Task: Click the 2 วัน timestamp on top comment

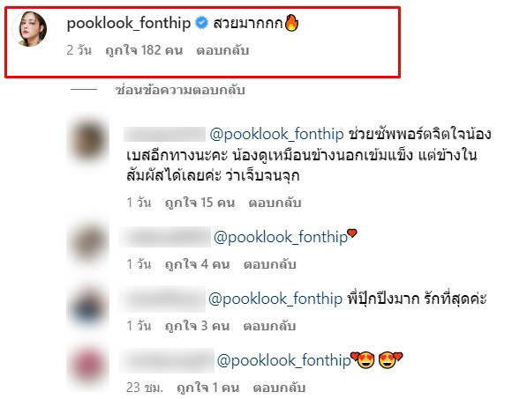Action: pos(79,50)
